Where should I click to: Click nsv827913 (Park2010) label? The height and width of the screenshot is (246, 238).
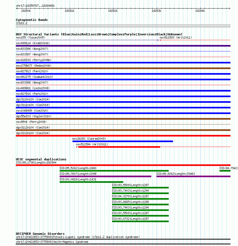[32, 71]
